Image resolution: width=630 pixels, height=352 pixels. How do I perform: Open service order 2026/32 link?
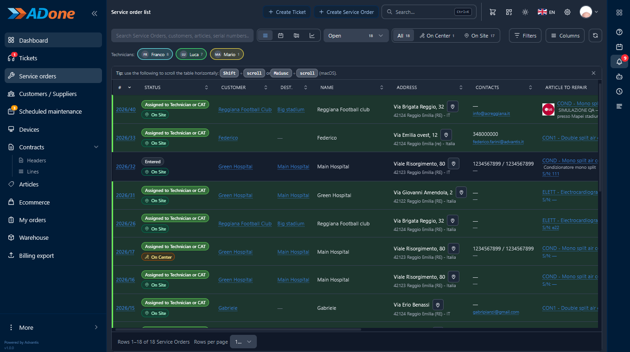126,167
